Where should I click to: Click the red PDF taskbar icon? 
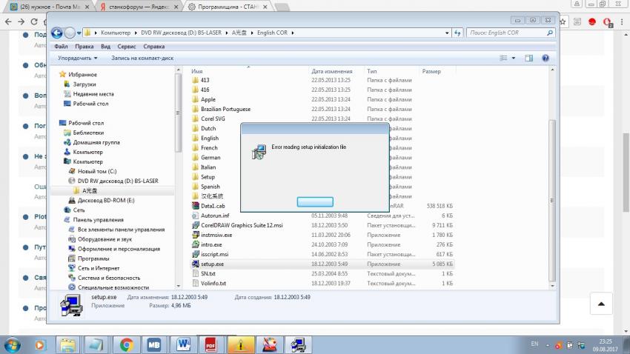point(210,344)
